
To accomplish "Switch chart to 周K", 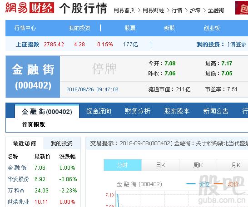I will point(198,165).
